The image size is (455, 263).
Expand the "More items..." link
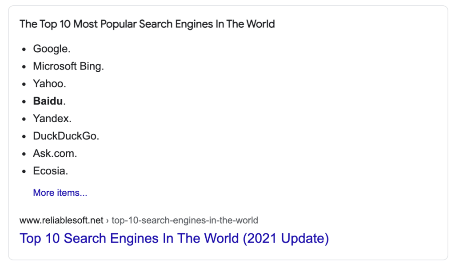[60, 193]
